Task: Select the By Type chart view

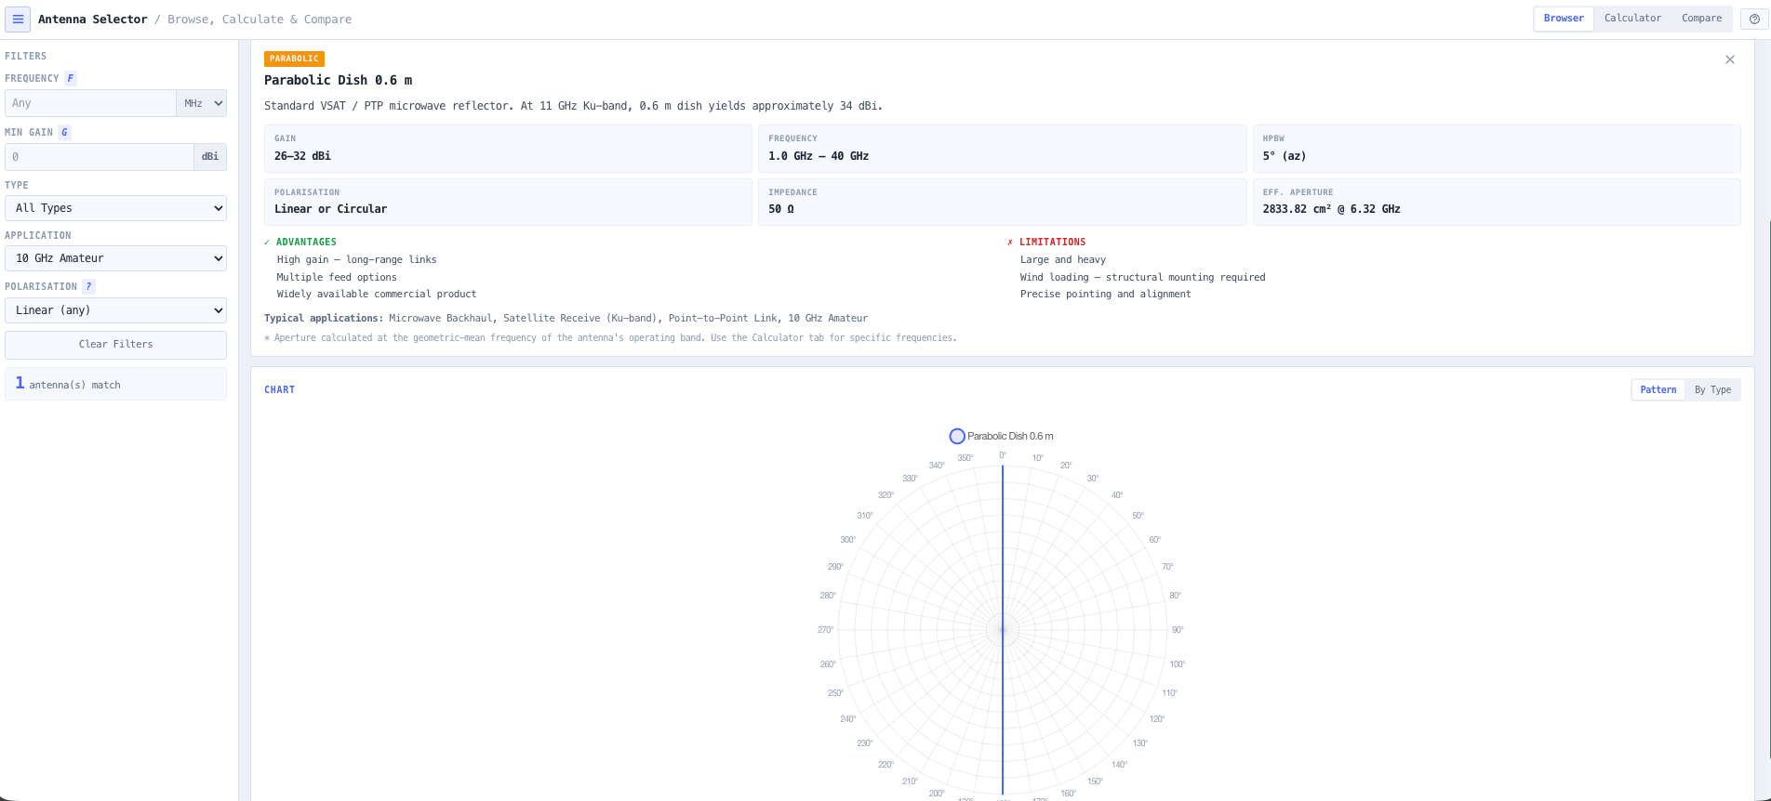Action: (x=1712, y=390)
